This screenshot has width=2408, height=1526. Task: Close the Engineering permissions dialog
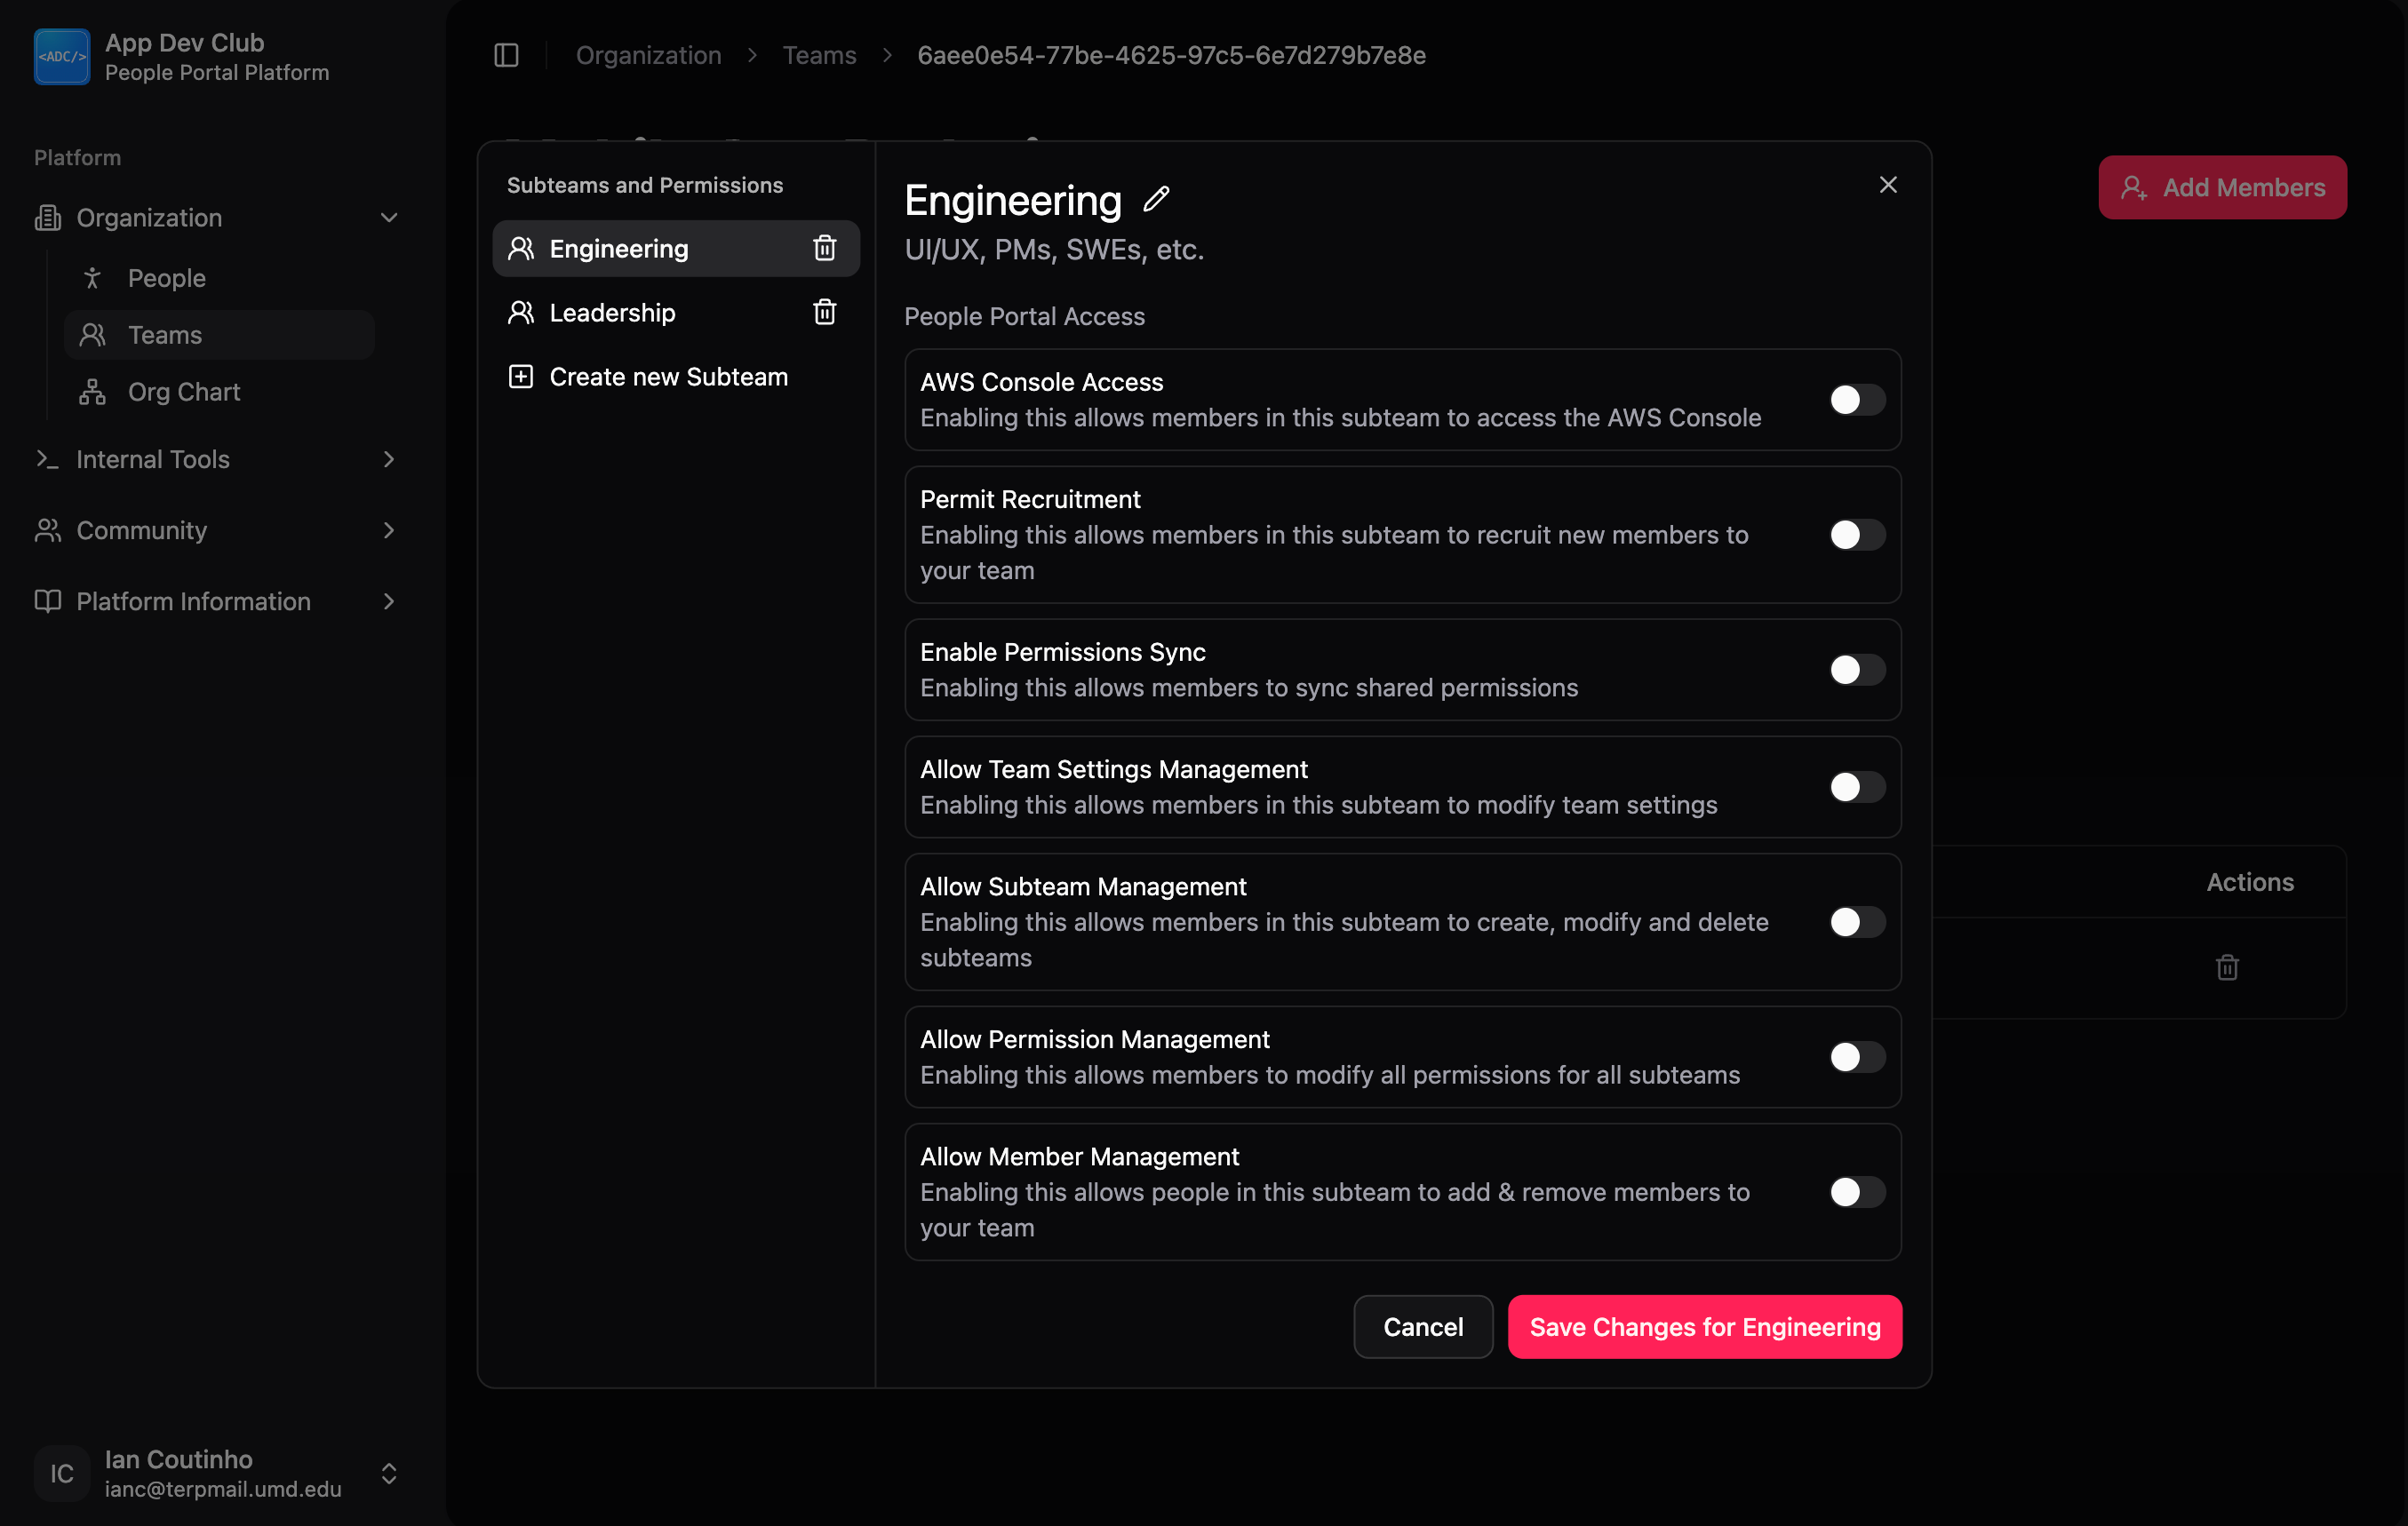[x=1888, y=184]
